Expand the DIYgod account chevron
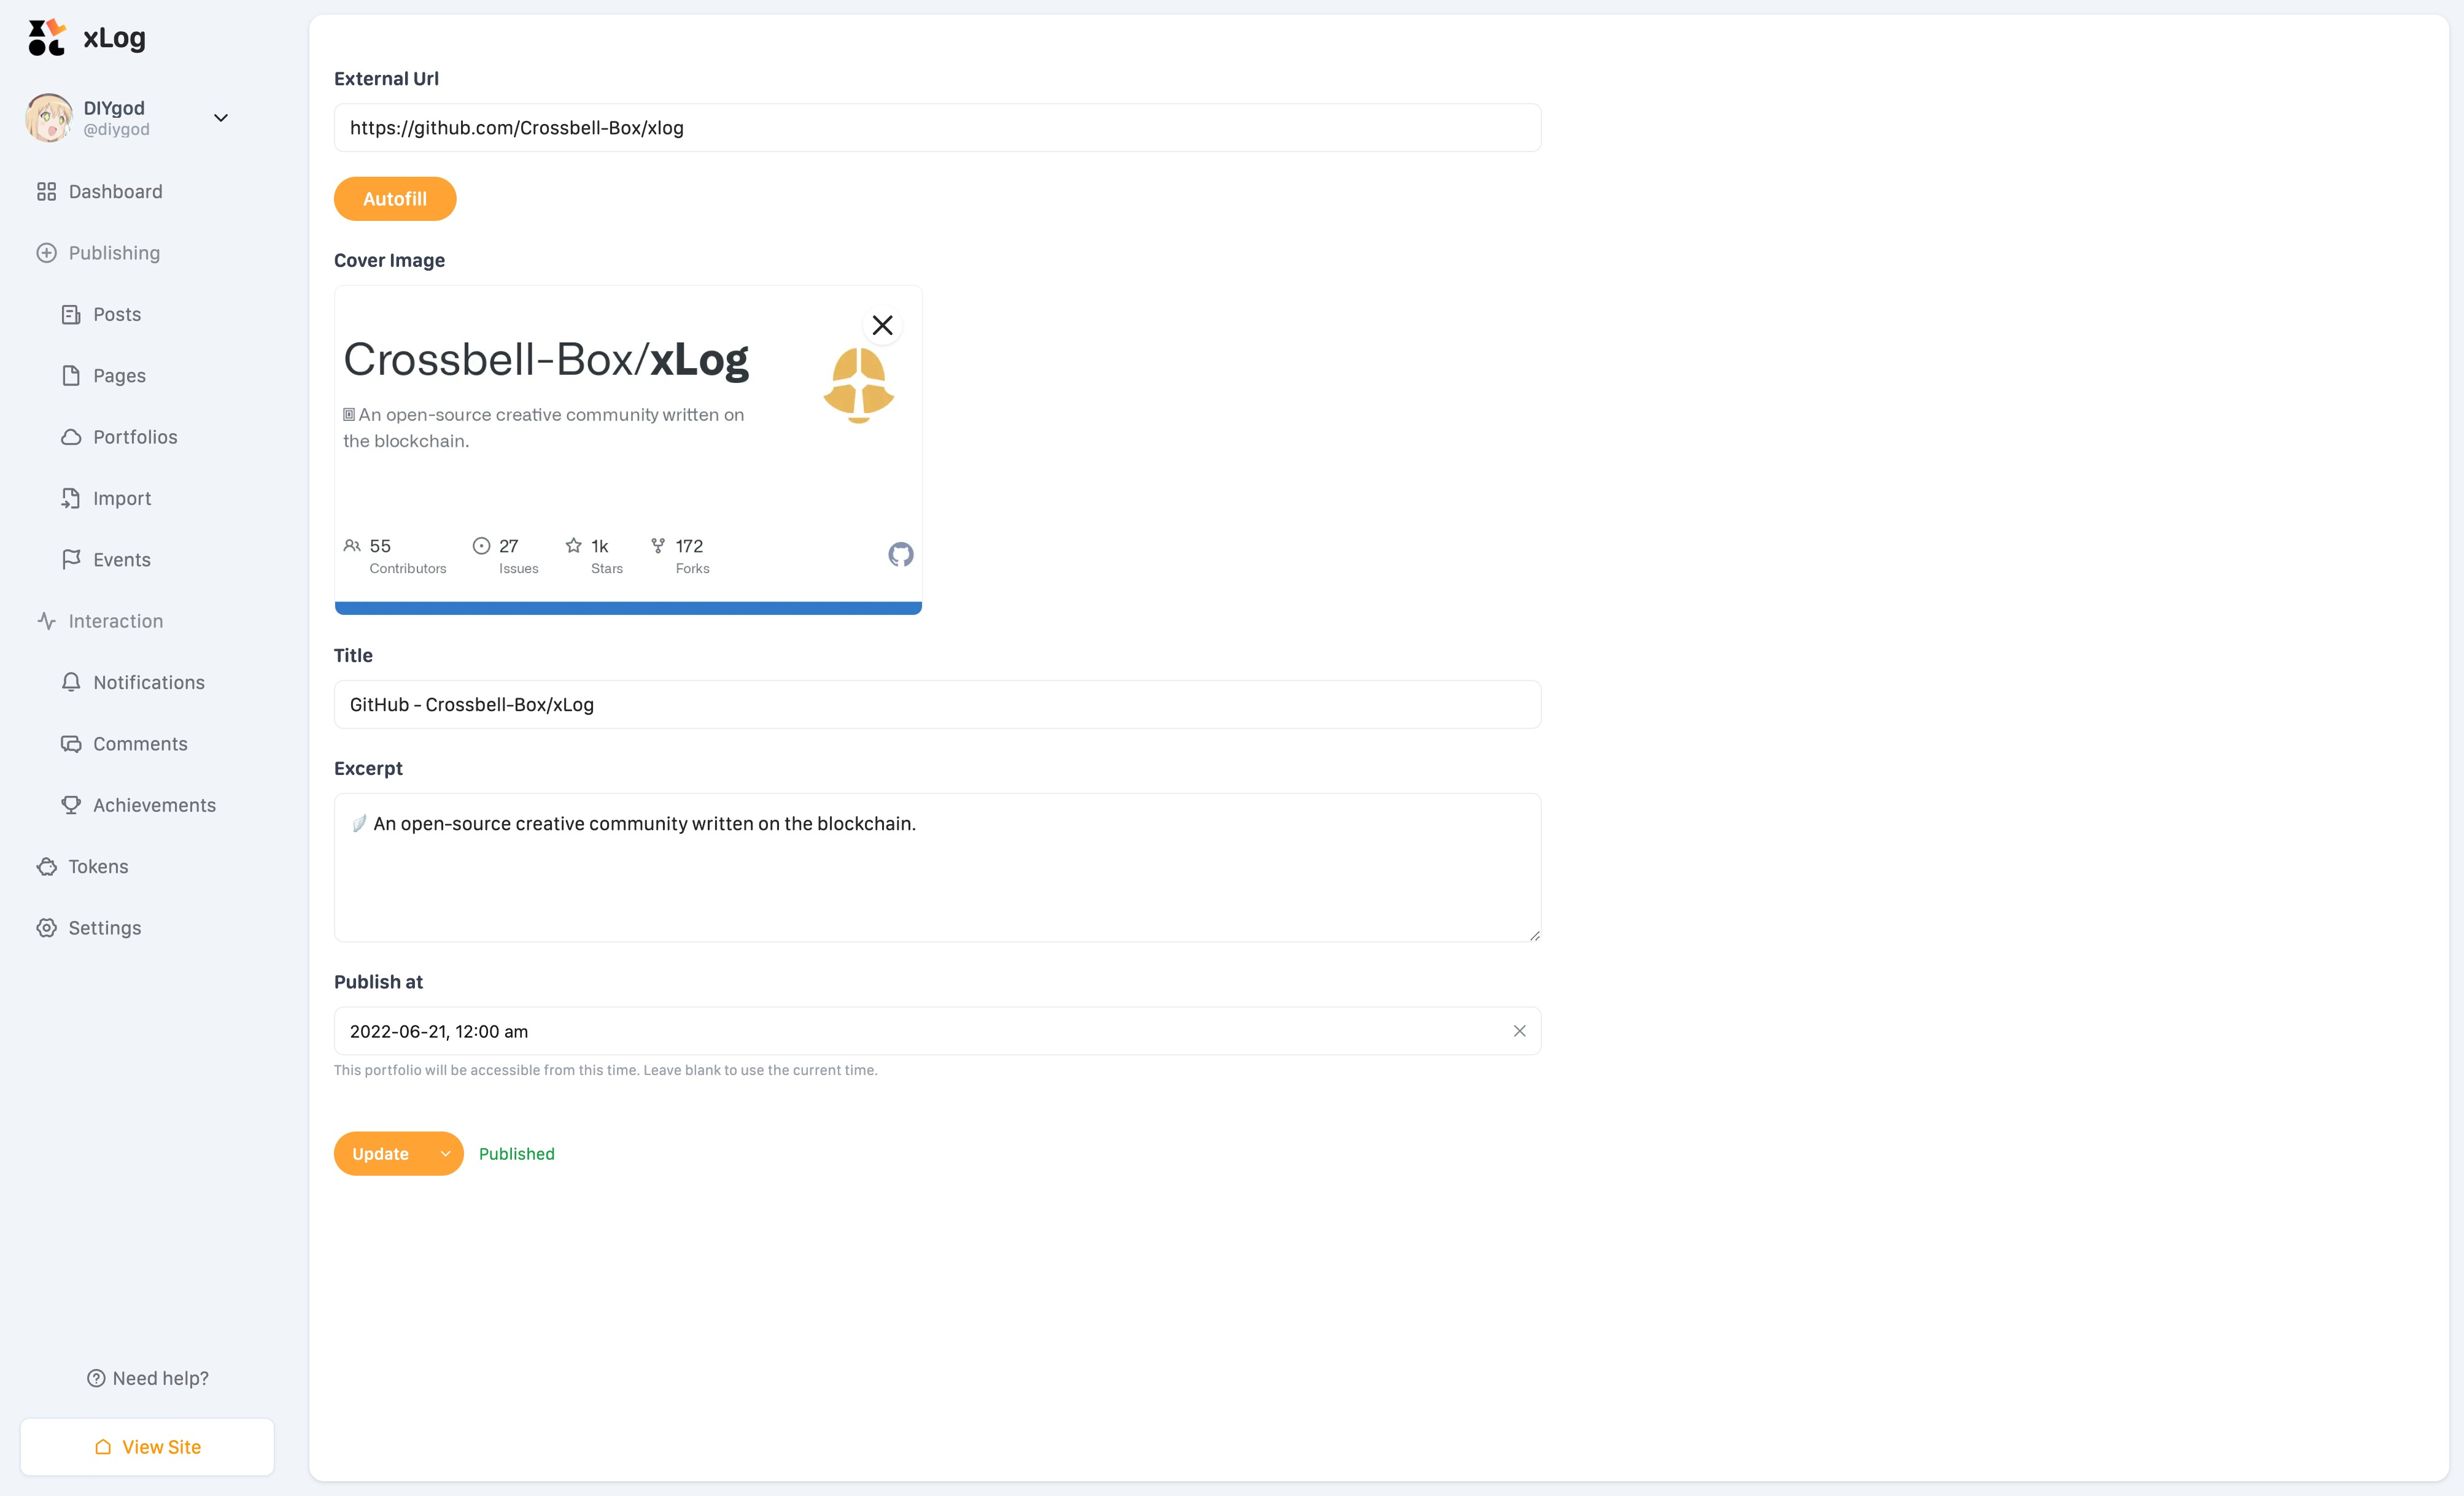 tap(221, 118)
